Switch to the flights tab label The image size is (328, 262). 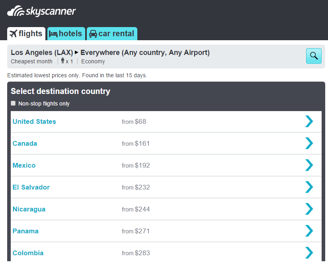point(30,34)
